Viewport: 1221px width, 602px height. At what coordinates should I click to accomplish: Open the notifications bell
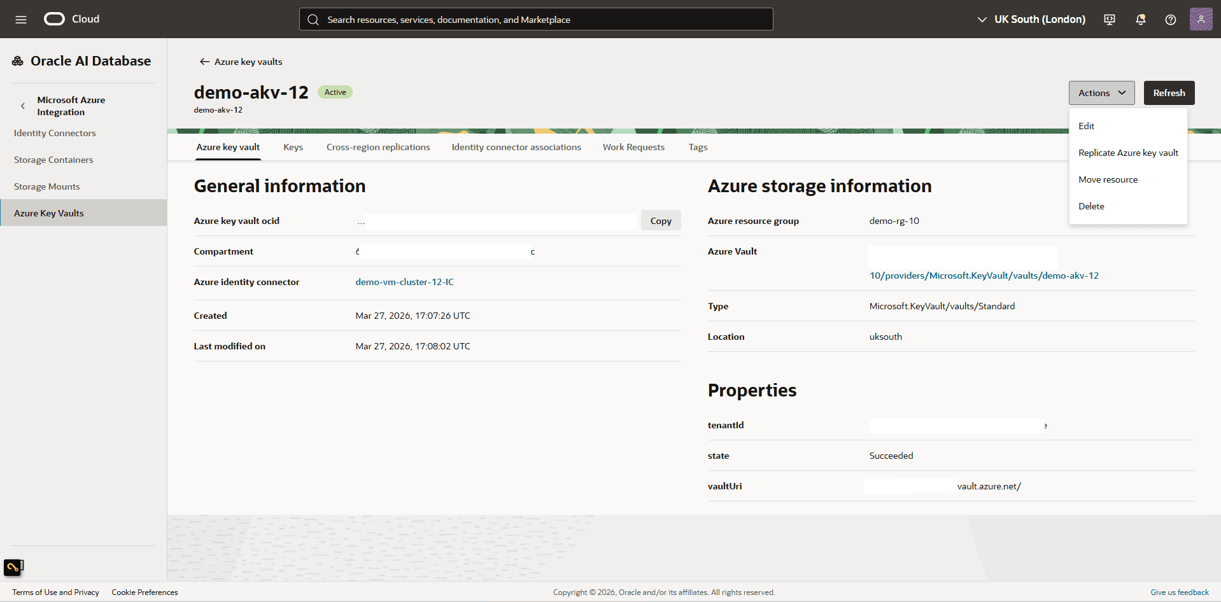coord(1140,19)
